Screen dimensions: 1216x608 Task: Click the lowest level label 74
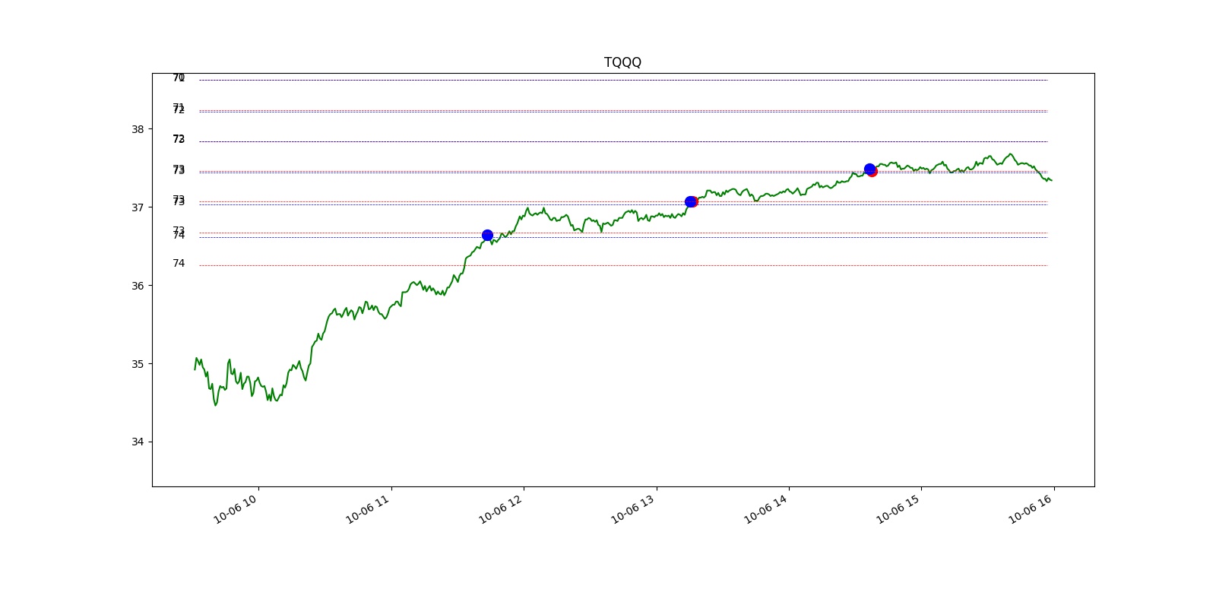tap(179, 264)
